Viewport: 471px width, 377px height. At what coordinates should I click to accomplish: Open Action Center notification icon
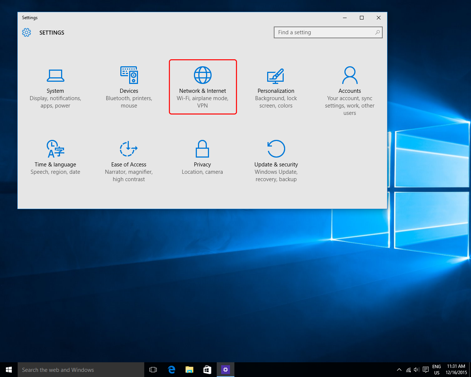click(426, 370)
